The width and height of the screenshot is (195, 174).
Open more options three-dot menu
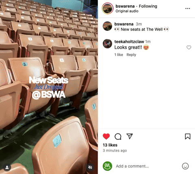(188, 9)
